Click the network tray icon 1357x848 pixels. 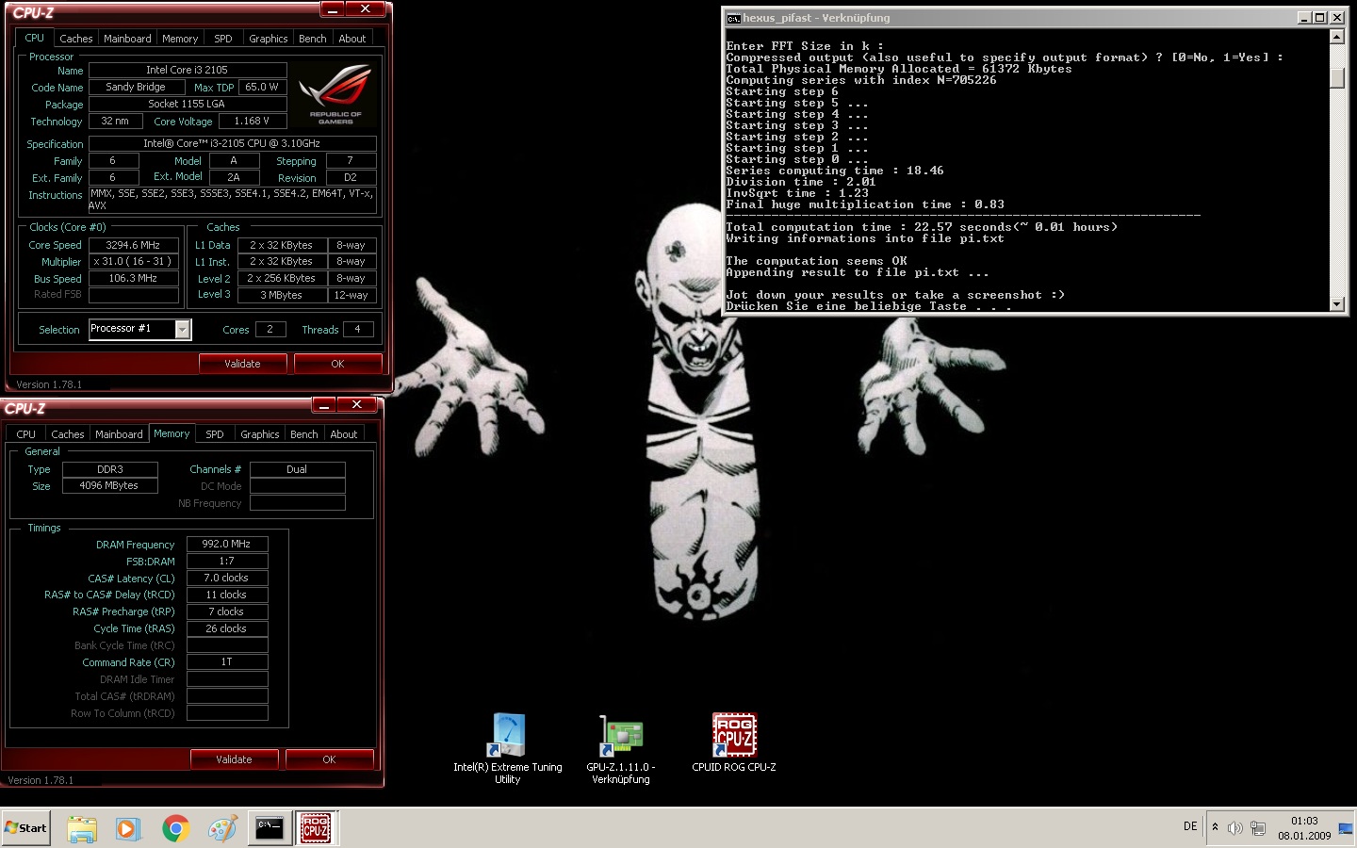[x=1258, y=828]
